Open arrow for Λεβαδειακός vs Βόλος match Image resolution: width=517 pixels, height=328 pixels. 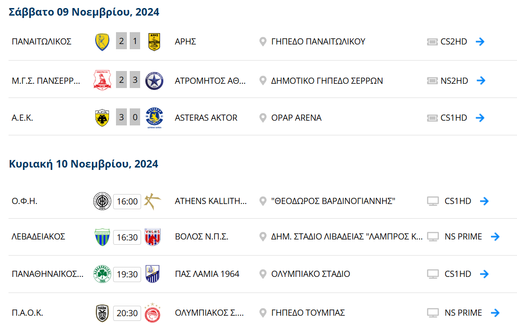pyautogui.click(x=495, y=237)
